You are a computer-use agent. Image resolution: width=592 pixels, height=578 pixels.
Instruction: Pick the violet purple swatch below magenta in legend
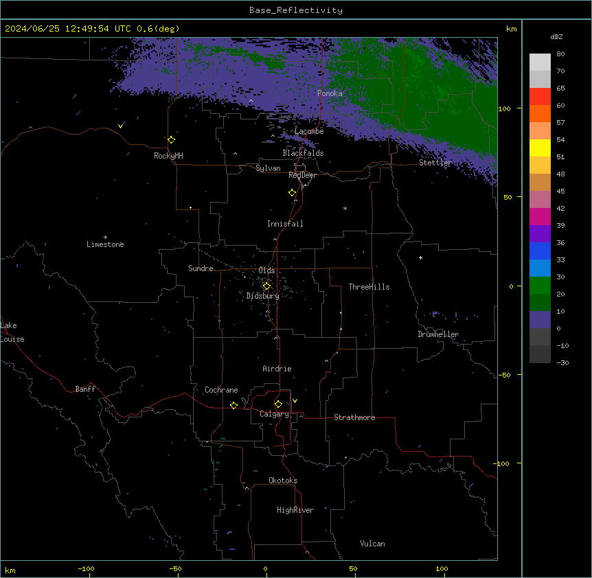[540, 234]
